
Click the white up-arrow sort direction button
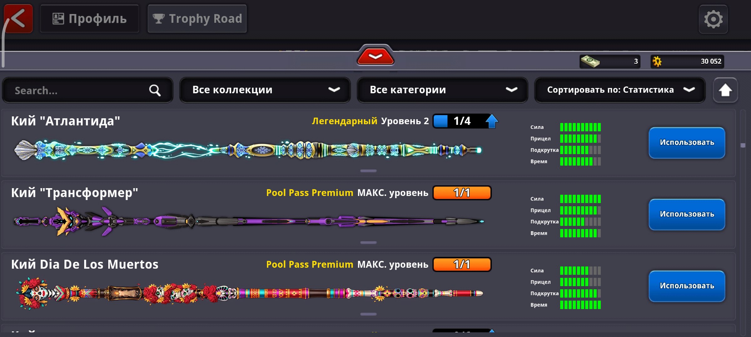click(725, 90)
